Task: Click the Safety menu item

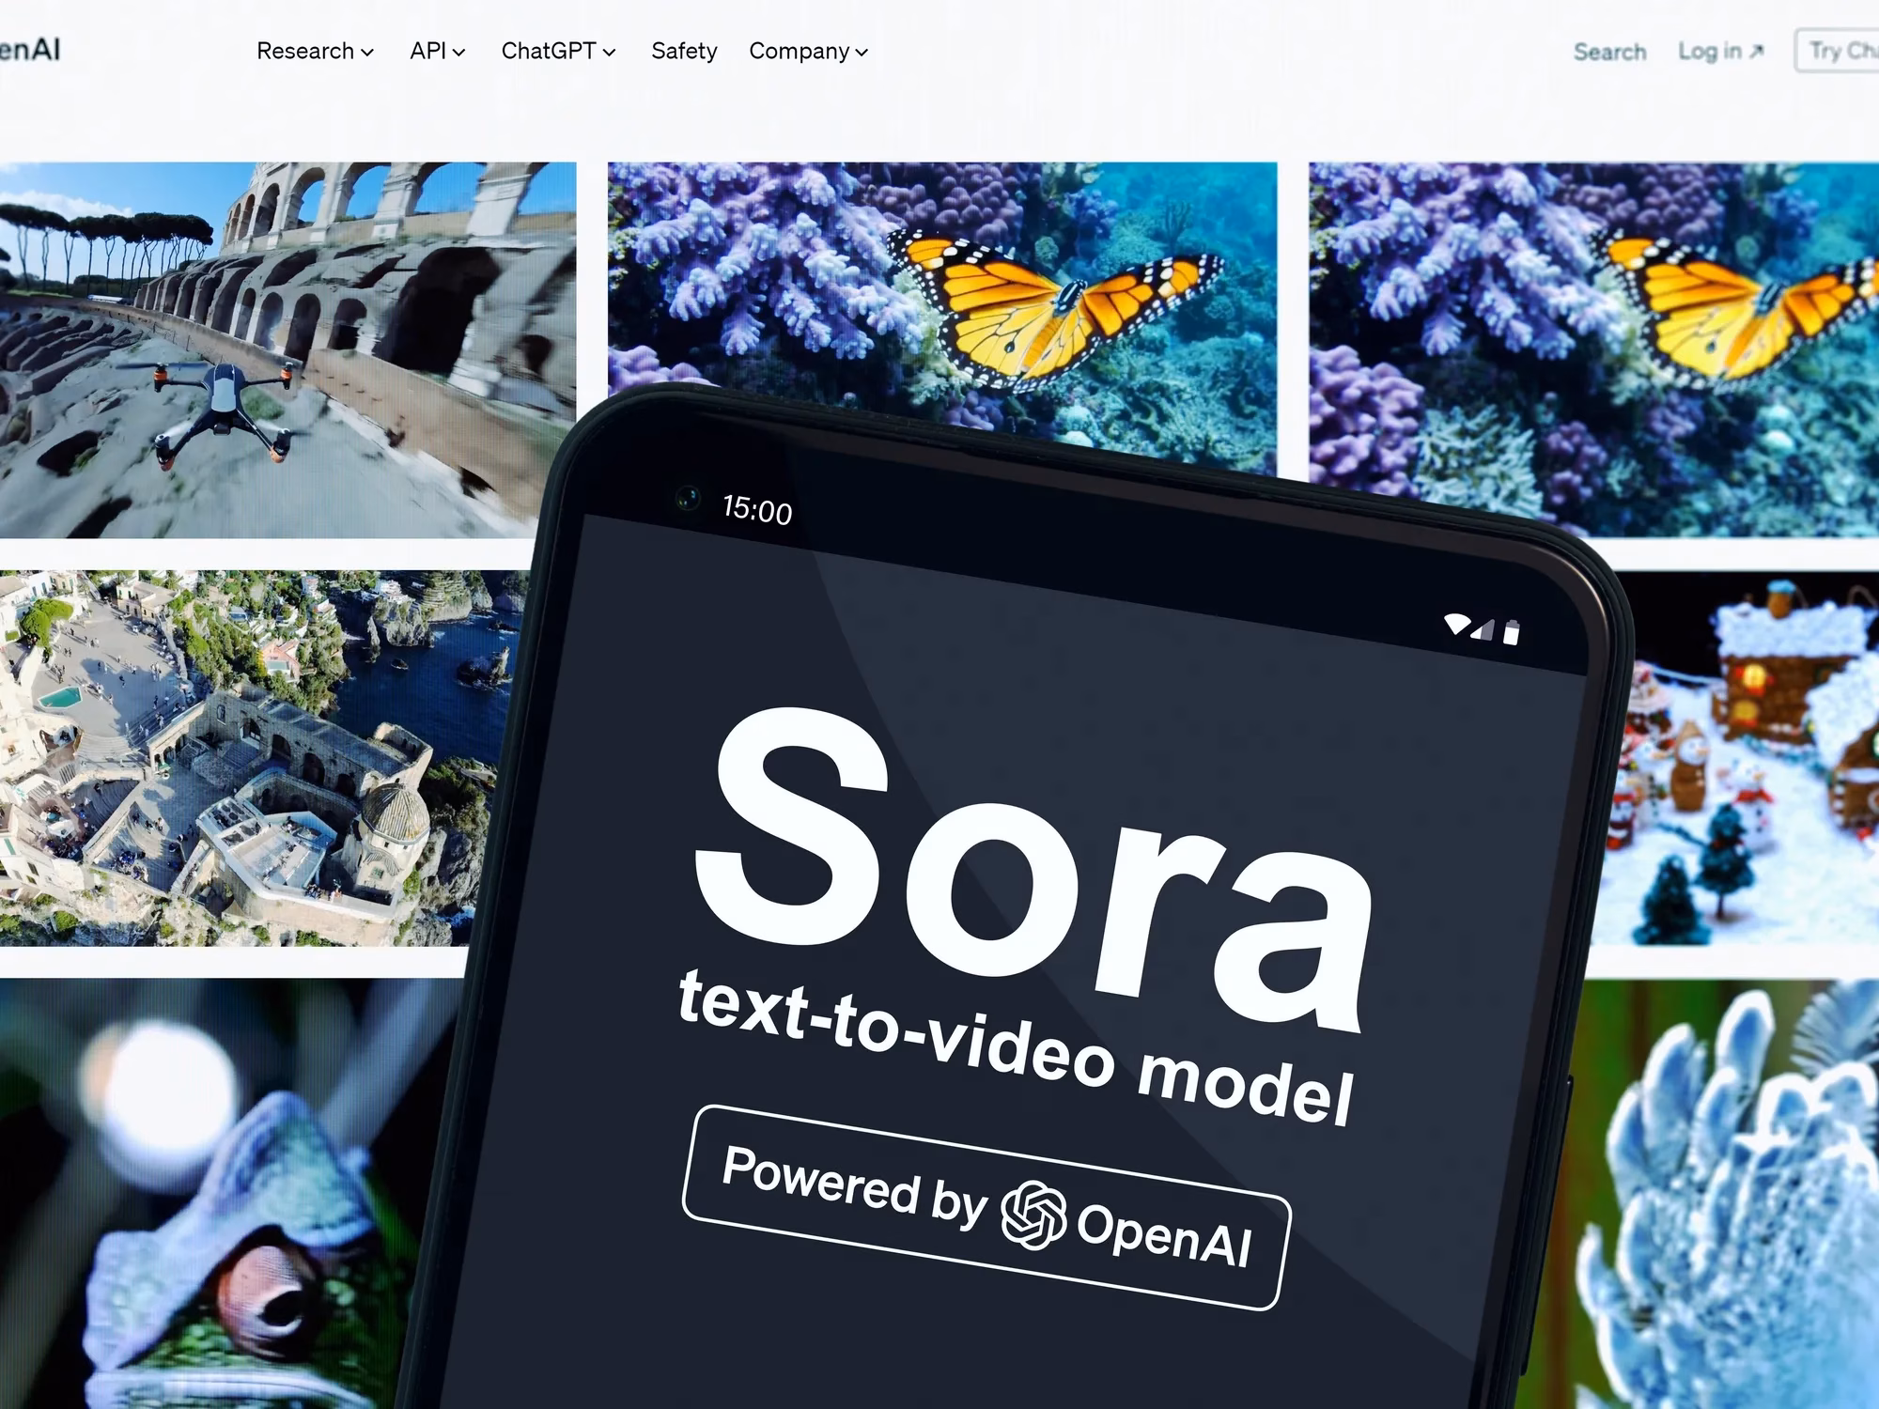Action: (684, 51)
